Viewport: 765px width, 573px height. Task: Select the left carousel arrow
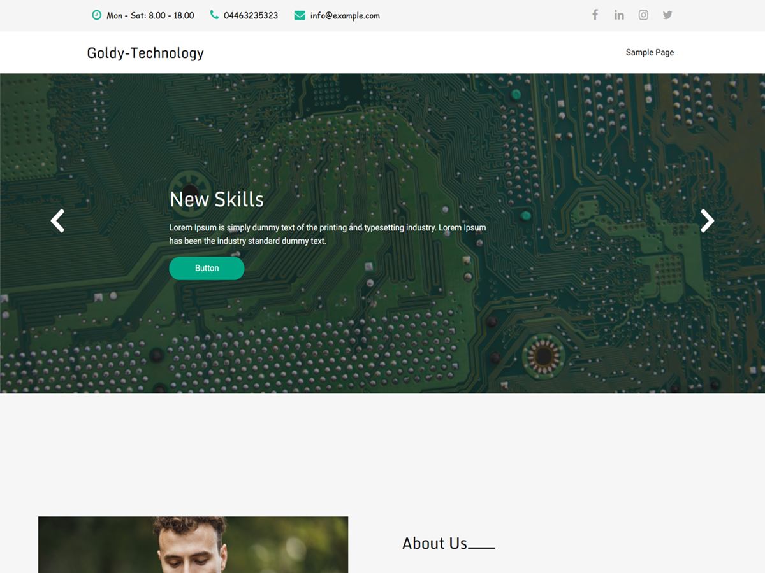(57, 221)
